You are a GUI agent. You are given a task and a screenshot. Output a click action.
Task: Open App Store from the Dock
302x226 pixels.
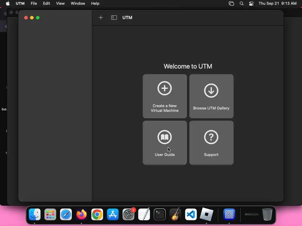pyautogui.click(x=113, y=214)
